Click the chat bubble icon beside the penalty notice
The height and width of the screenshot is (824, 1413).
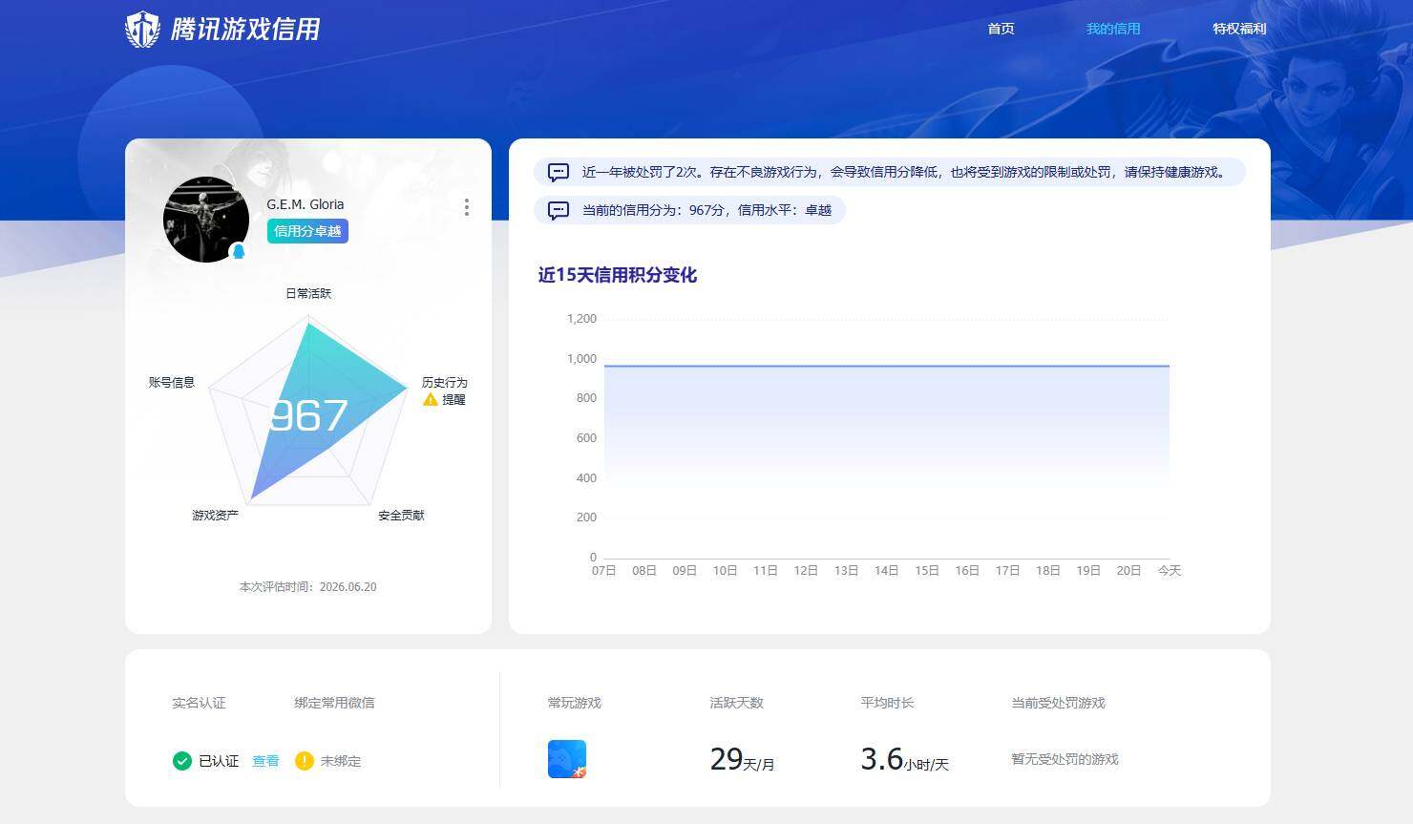[559, 172]
